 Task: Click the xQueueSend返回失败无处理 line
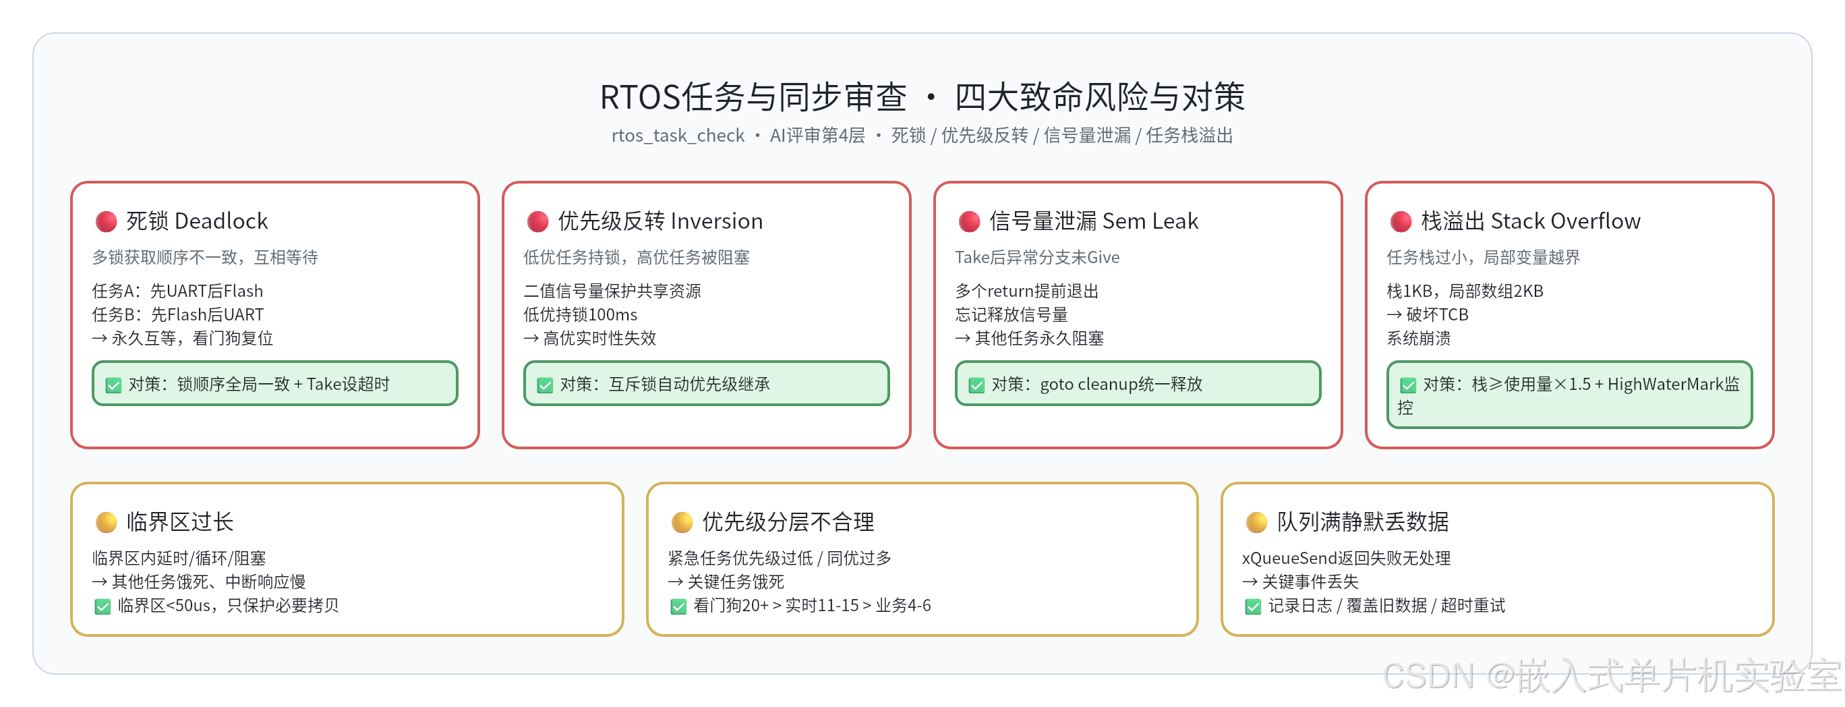pos(1346,558)
